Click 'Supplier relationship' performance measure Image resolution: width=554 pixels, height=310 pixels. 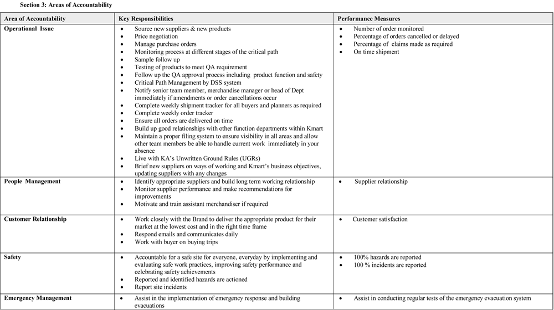coord(381,182)
